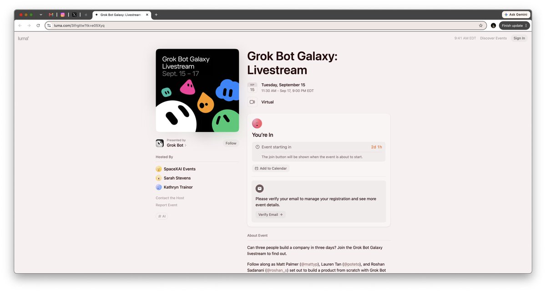Click Report Event
The image size is (546, 292).
(167, 205)
